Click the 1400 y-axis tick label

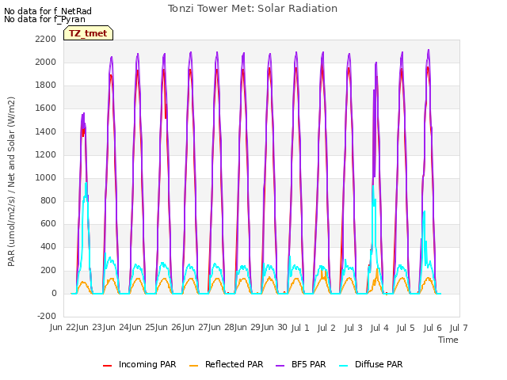point(46,132)
